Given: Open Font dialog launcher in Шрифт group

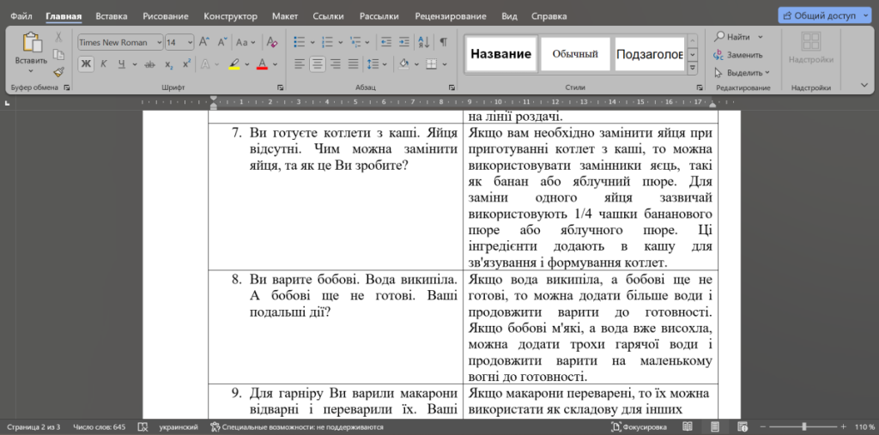Looking at the screenshot, I should click(x=280, y=88).
